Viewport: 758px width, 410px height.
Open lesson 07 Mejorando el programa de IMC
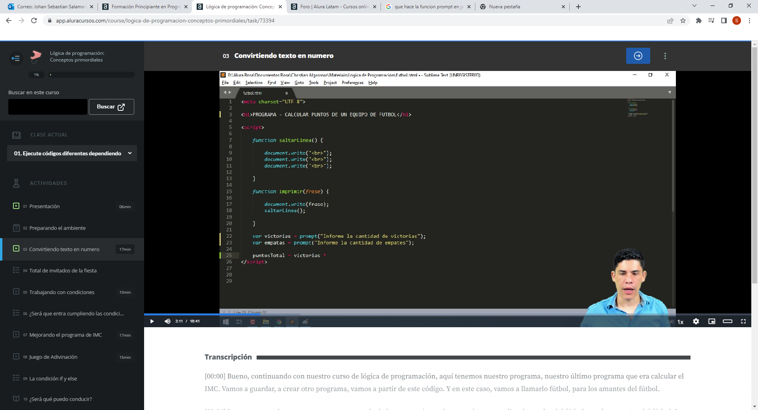[x=73, y=335]
